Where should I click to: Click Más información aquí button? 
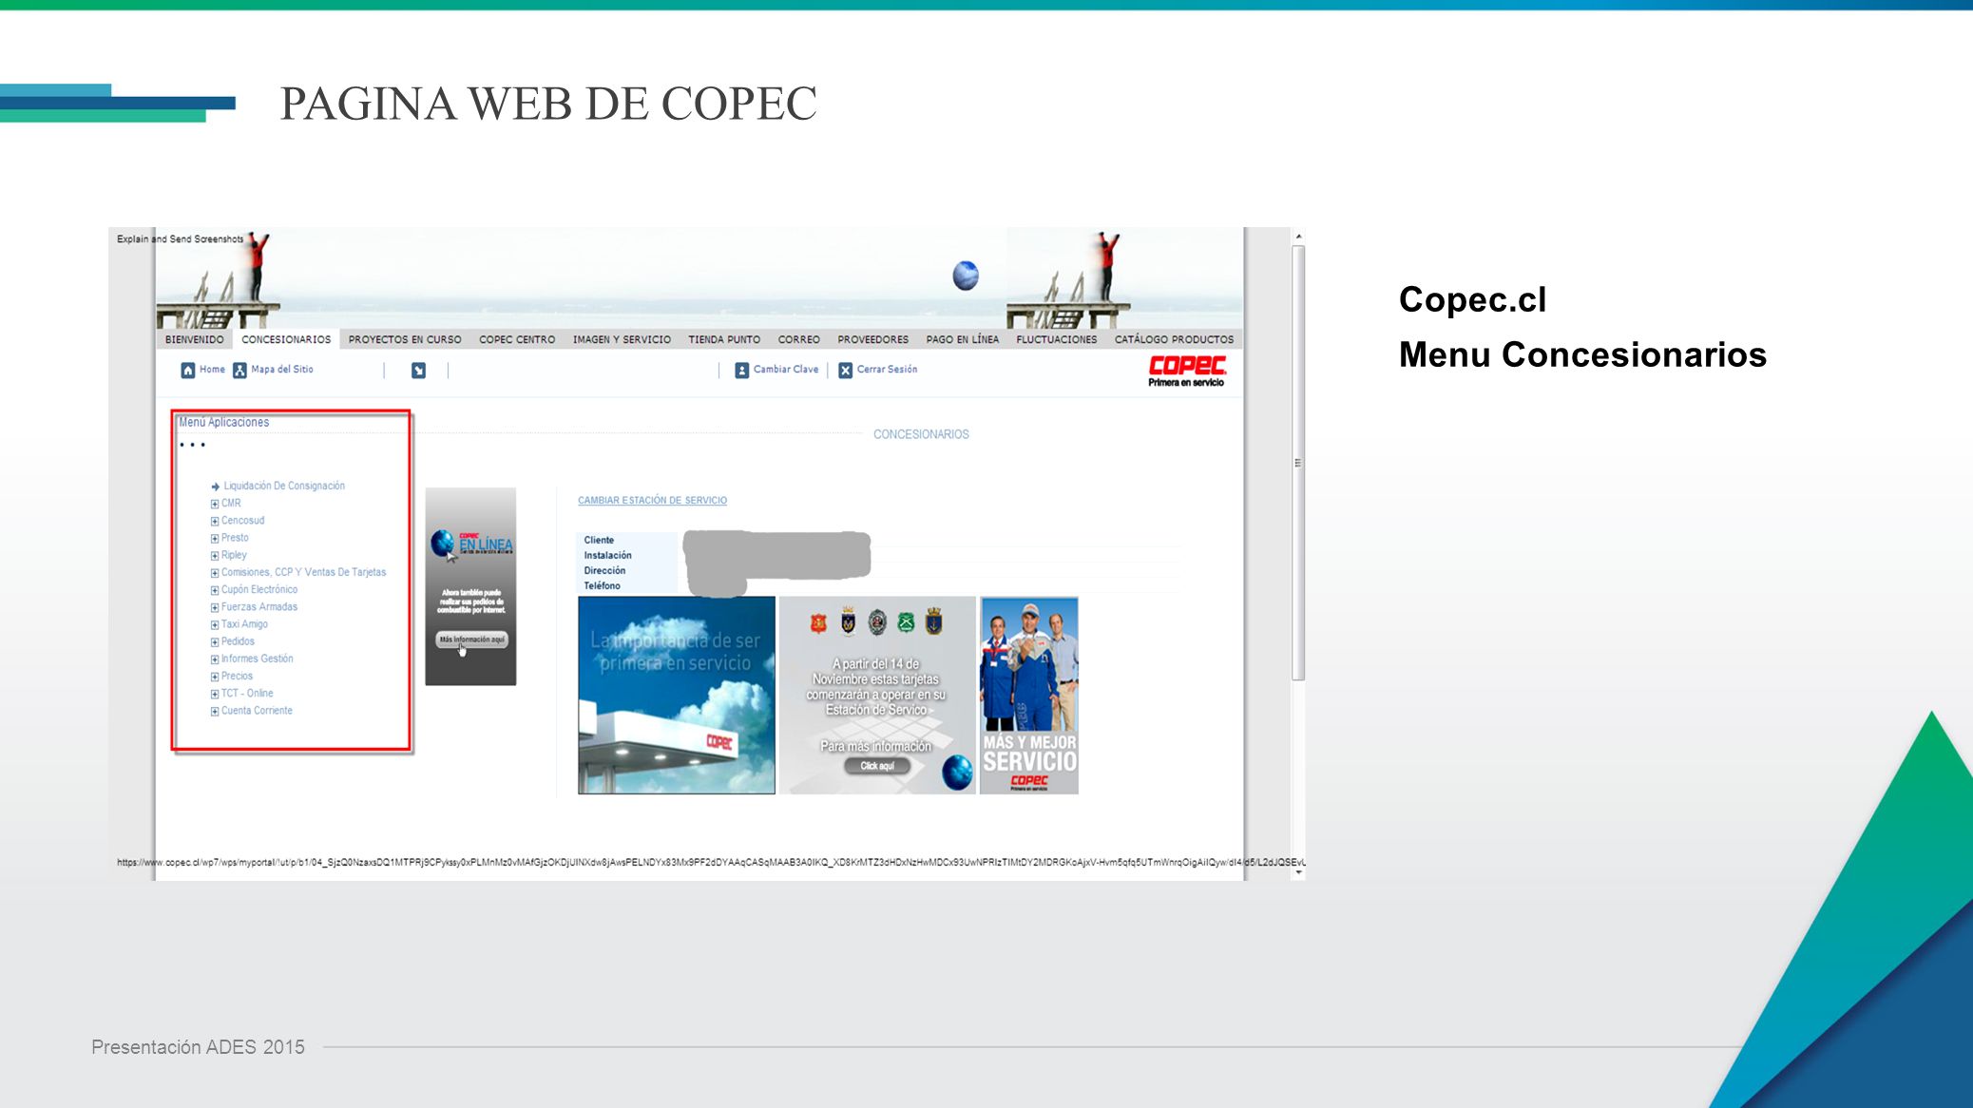471,640
